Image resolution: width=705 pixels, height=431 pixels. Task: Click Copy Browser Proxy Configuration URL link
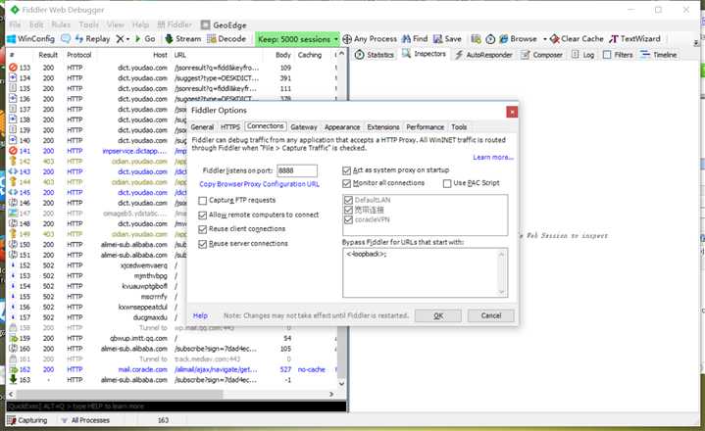[x=260, y=184]
